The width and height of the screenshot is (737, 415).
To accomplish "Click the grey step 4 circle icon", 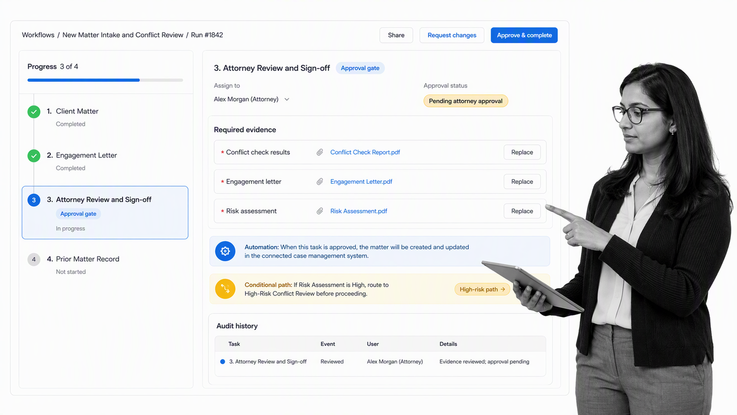I will pyautogui.click(x=34, y=259).
